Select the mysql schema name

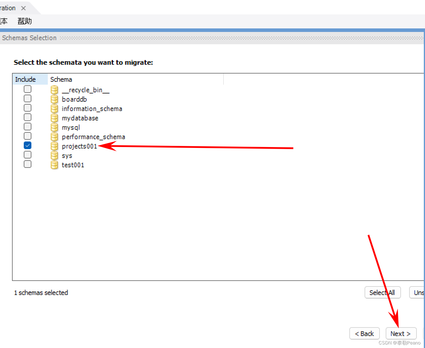click(x=71, y=128)
